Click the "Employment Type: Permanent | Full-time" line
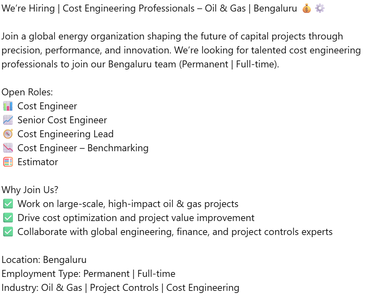The image size is (368, 301). (x=89, y=274)
